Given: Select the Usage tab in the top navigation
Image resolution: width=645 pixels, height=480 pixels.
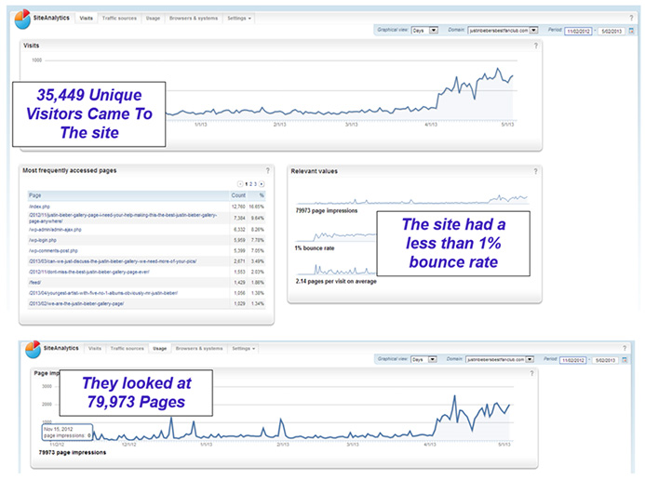Looking at the screenshot, I should click(153, 19).
